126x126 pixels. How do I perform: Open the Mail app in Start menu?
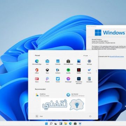(x=47, y=62)
